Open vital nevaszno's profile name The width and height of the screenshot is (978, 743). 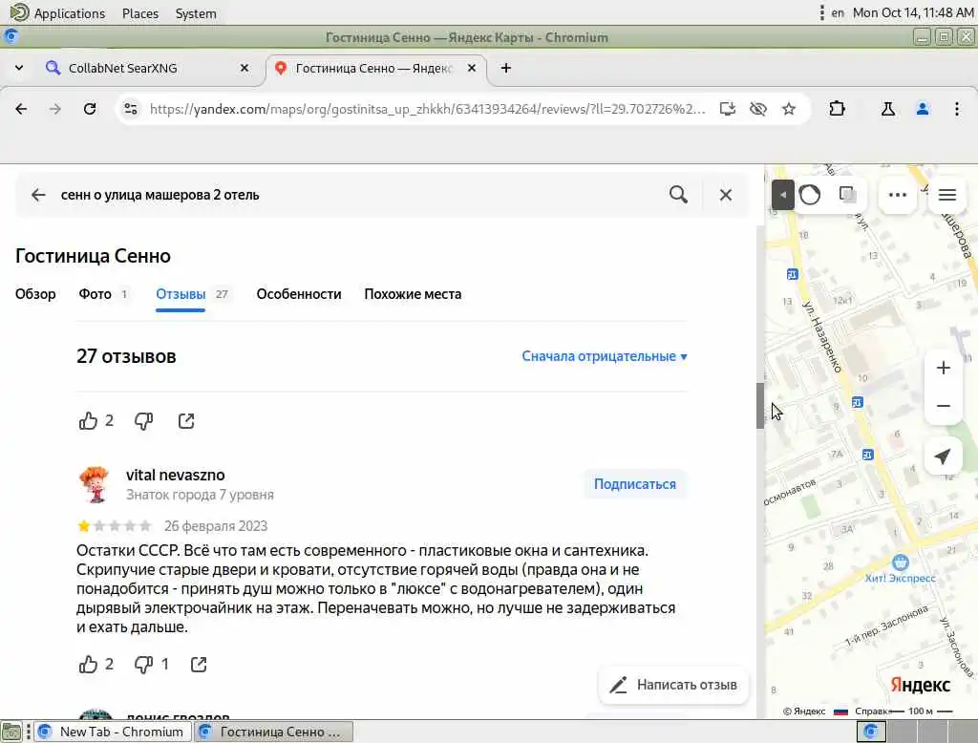(176, 475)
